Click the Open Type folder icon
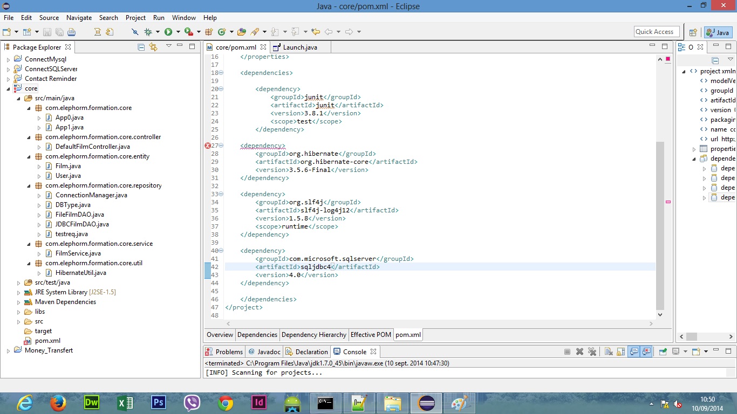 coord(242,32)
